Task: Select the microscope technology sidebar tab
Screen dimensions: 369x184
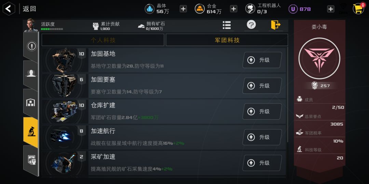Action: click(x=31, y=132)
